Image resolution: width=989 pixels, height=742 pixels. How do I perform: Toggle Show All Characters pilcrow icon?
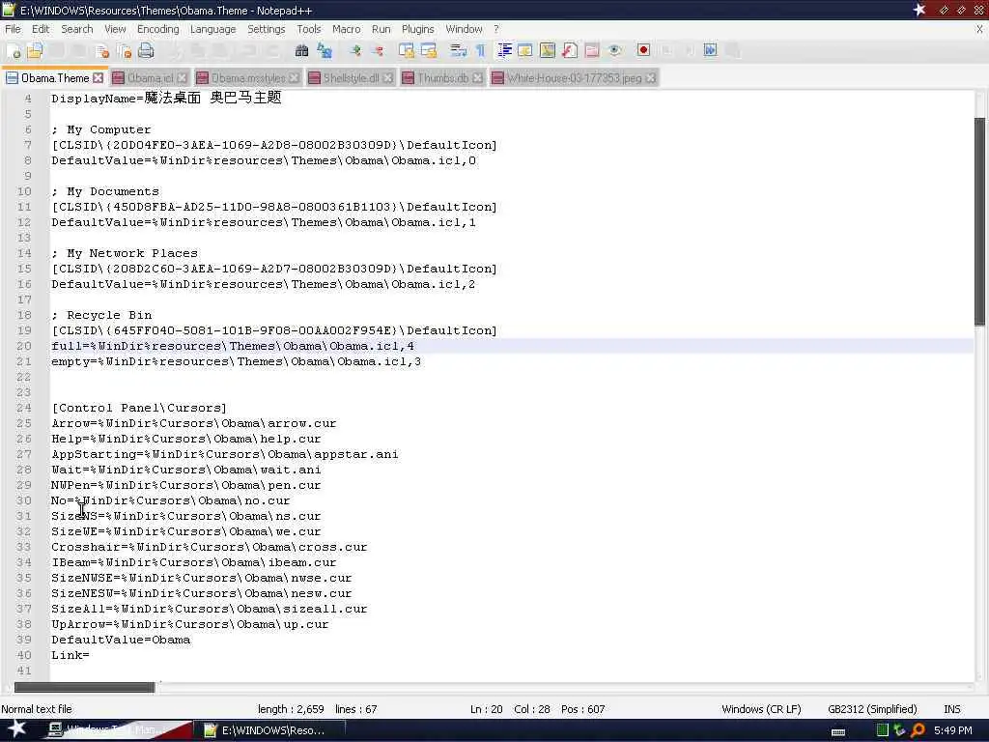click(480, 51)
